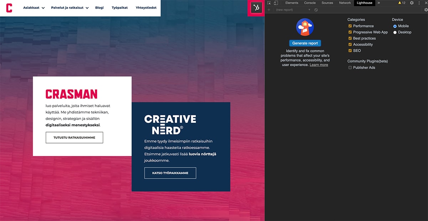Screen dimensions: 428x221
Task: Show more DevTools tabs chevron
Action: [x=379, y=3]
